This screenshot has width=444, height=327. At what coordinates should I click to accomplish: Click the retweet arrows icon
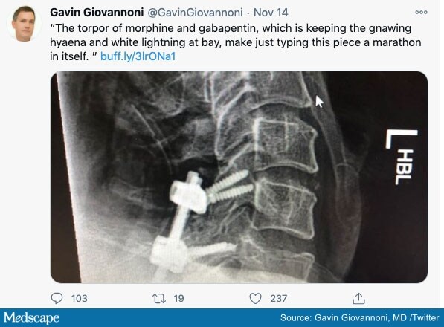tap(159, 299)
